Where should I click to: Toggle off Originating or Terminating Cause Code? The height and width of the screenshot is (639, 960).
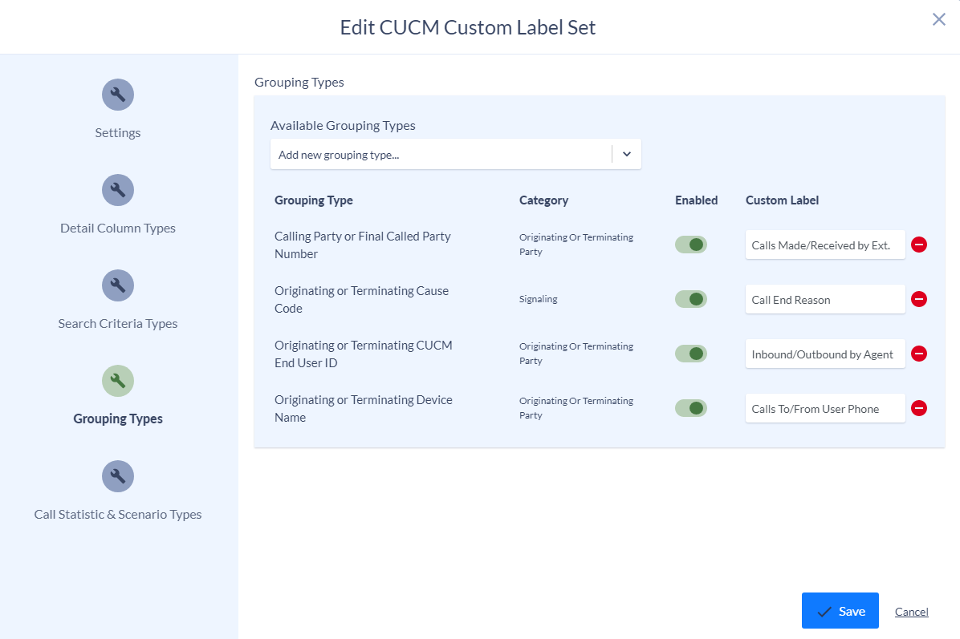tap(690, 299)
